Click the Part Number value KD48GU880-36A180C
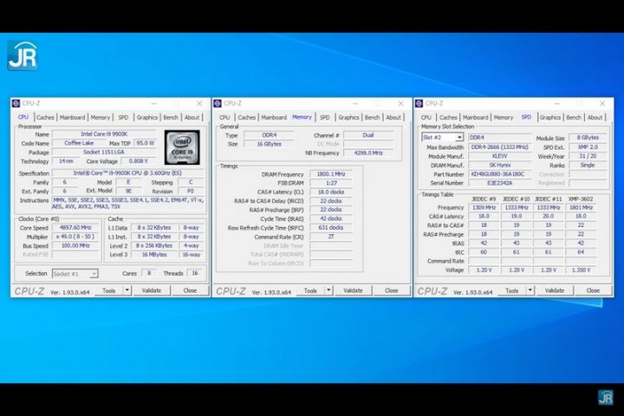 pyautogui.click(x=500, y=174)
